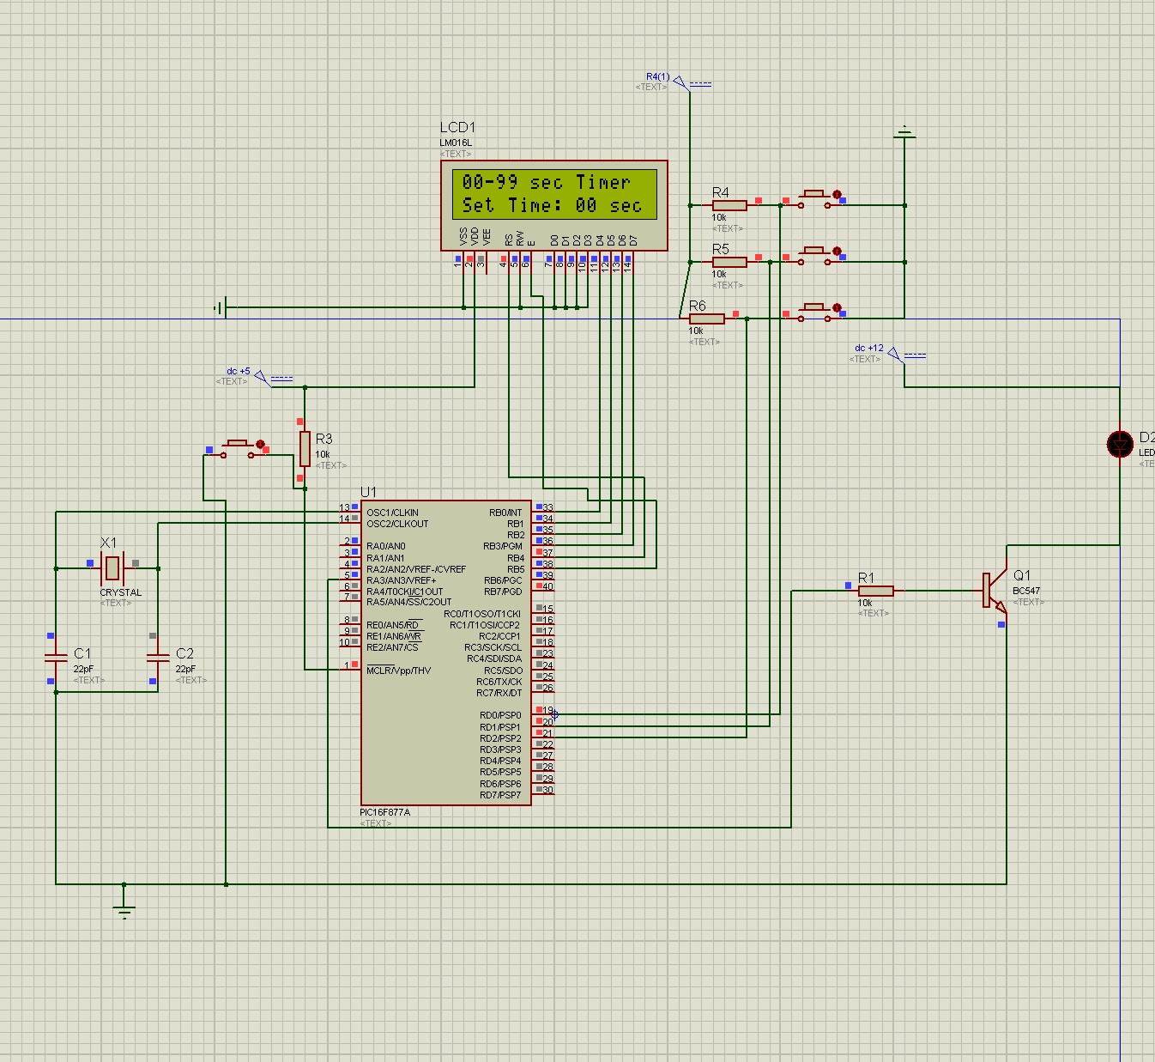Click the RC6/TX/CK pin label
This screenshot has height=1062, width=1155.
point(499,682)
